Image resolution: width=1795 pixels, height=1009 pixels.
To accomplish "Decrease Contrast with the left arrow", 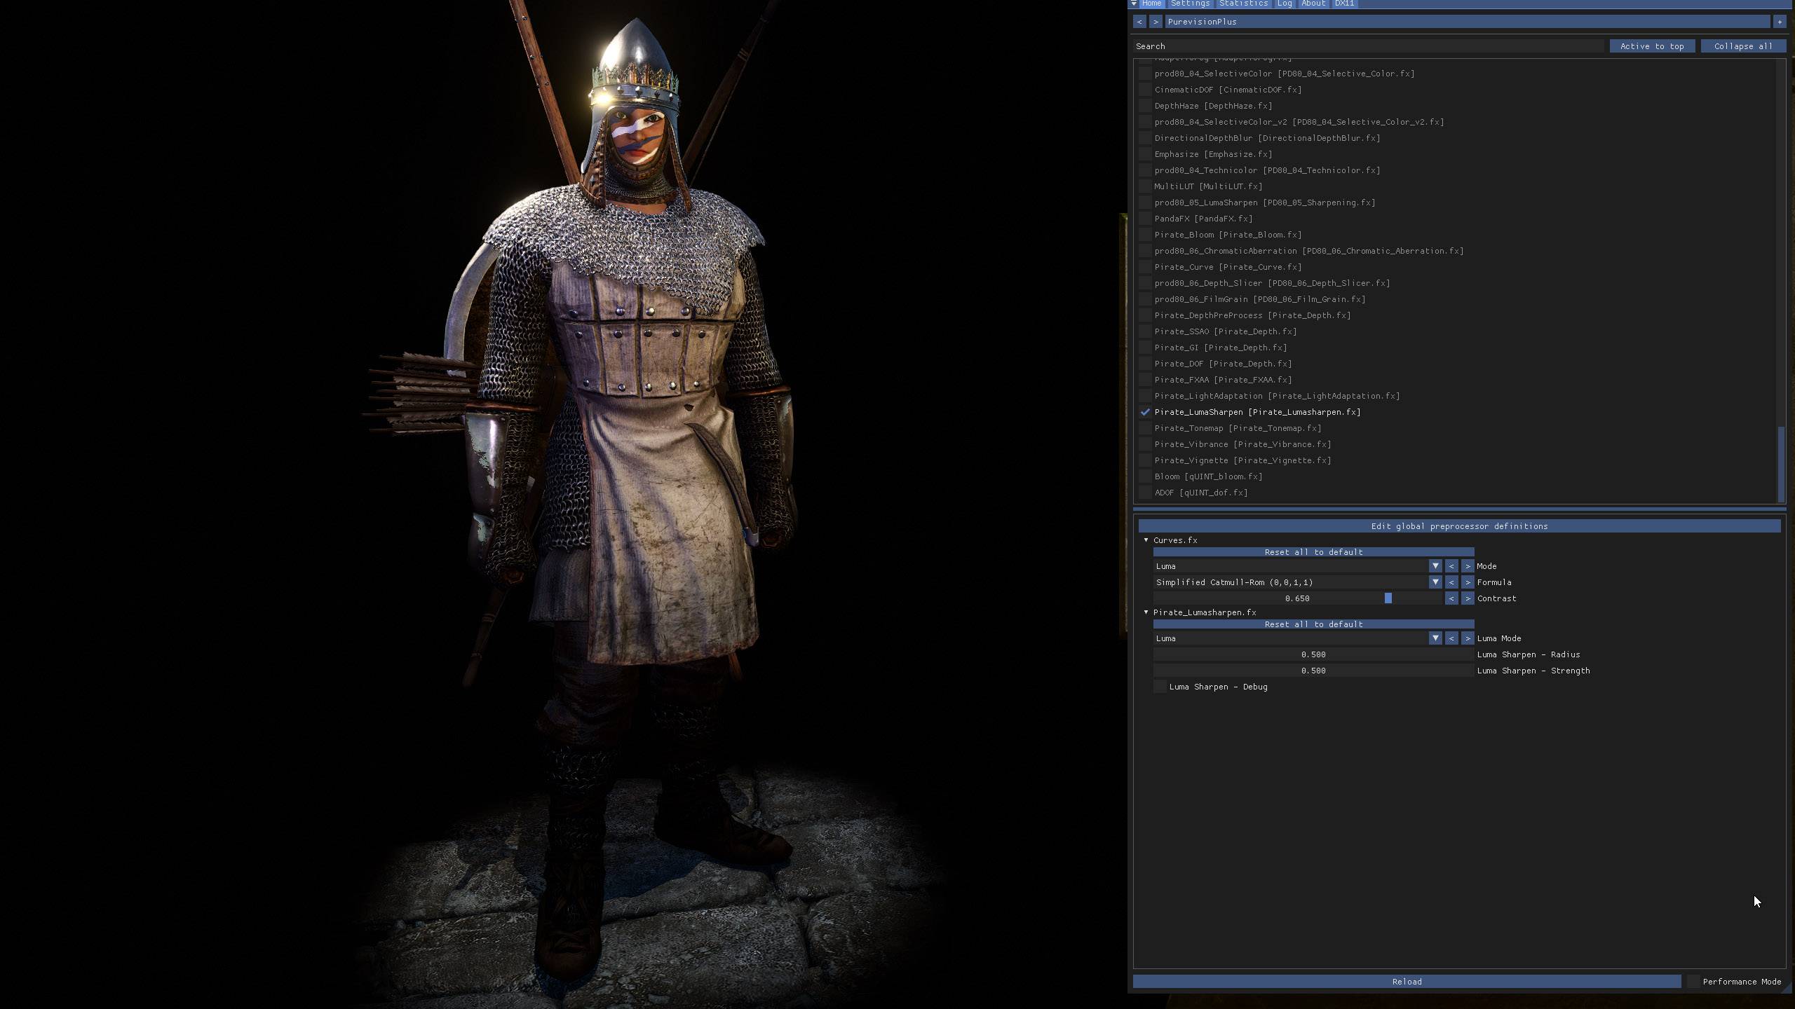I will point(1451,598).
